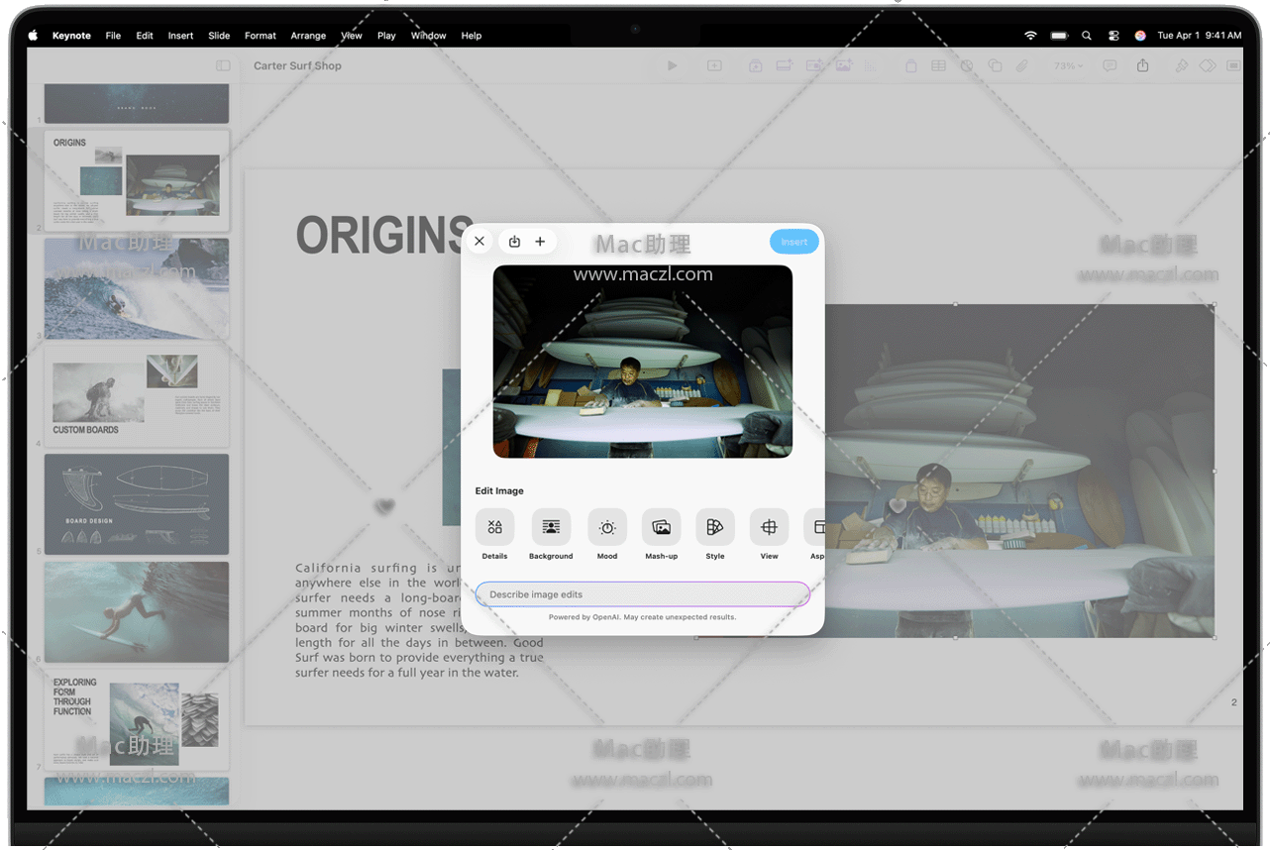The width and height of the screenshot is (1270, 850).
Task: Select the Board Design slide thumbnail
Action: (137, 504)
